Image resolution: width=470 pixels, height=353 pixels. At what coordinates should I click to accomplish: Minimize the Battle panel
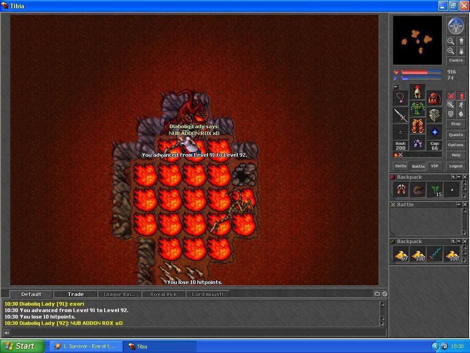pos(459,205)
